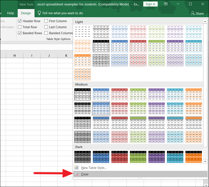The height and width of the screenshot is (187, 209).
Task: Open Ribbon Display Options icon in title bar
Action: click(x=166, y=4)
